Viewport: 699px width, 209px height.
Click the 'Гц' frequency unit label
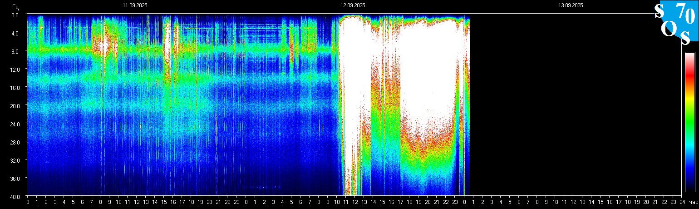(x=15, y=6)
